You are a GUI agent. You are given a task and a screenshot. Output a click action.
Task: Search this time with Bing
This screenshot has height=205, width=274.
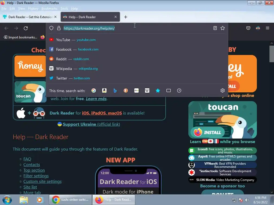[x=115, y=90]
